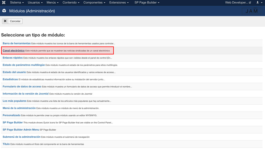Open the SP Page Builder top menu
Screen dimensions: 265x149
pyautogui.click(x=147, y=3)
